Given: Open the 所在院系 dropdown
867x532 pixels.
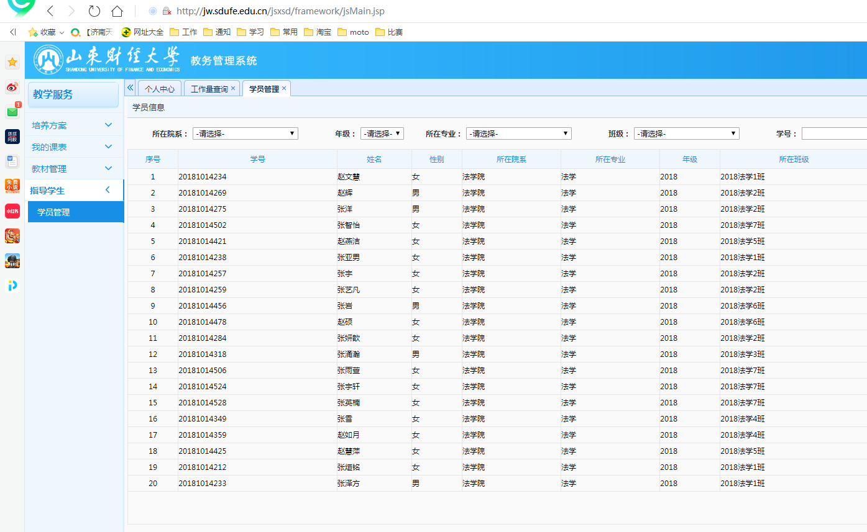Looking at the screenshot, I should [x=245, y=133].
